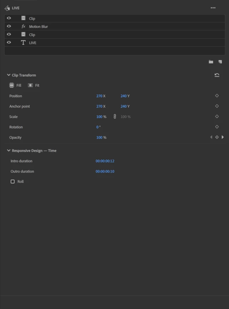Click the Scale 100 % value
The width and height of the screenshot is (229, 309).
coord(101,117)
